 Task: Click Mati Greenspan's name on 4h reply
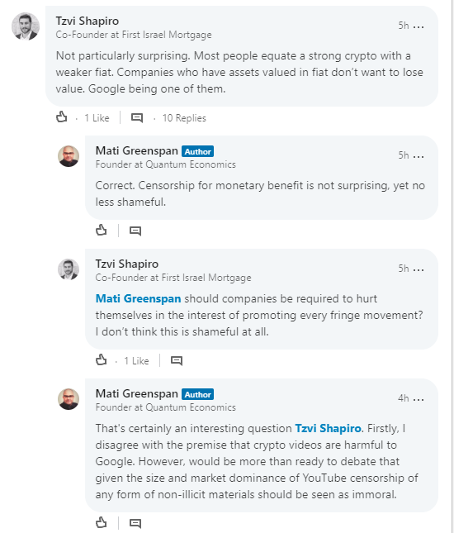[x=136, y=393]
